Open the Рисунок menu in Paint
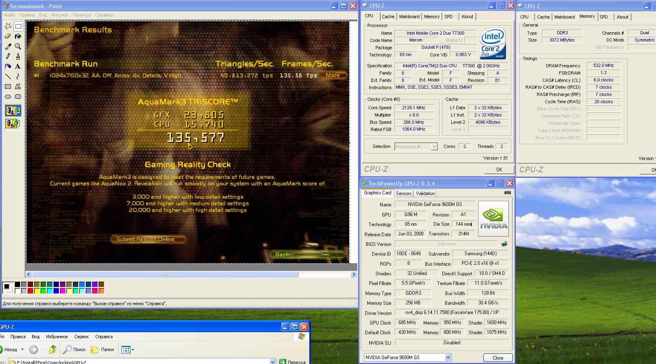The image size is (656, 364). [x=60, y=15]
